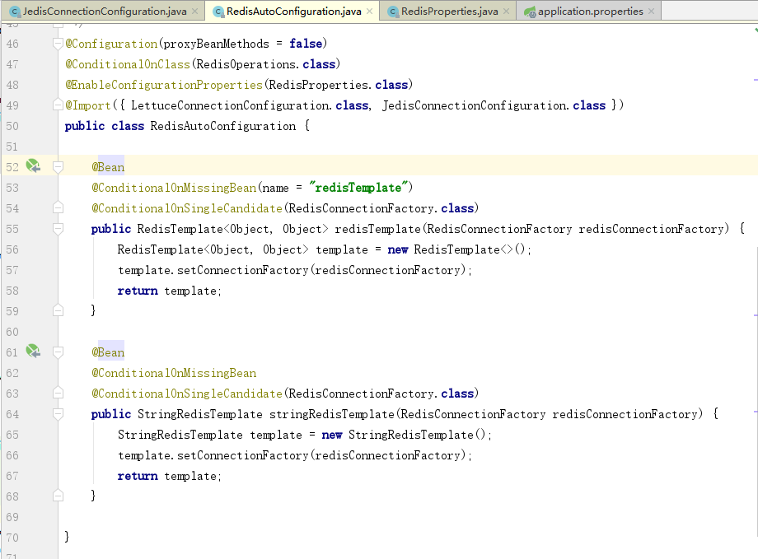Click the stringRedisTemplate method name on line 64
The height and width of the screenshot is (559, 758).
click(x=331, y=414)
